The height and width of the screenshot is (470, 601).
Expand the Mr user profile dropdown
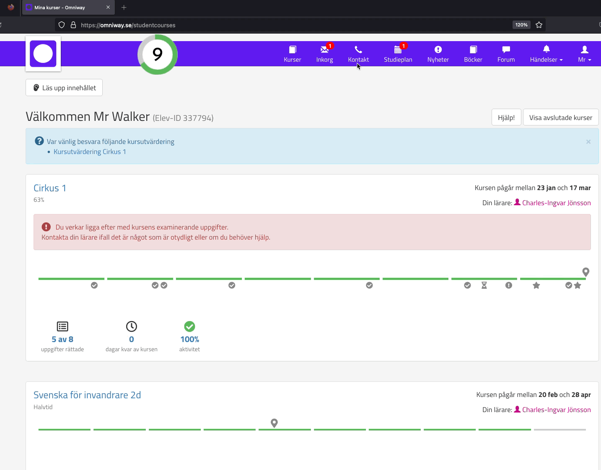[584, 54]
